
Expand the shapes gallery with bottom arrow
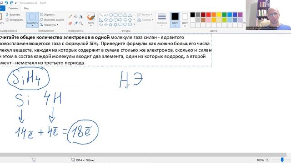134,24
